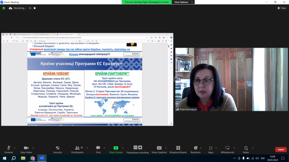Open Windows taskbar search
The image size is (289, 162).
pos(14,158)
